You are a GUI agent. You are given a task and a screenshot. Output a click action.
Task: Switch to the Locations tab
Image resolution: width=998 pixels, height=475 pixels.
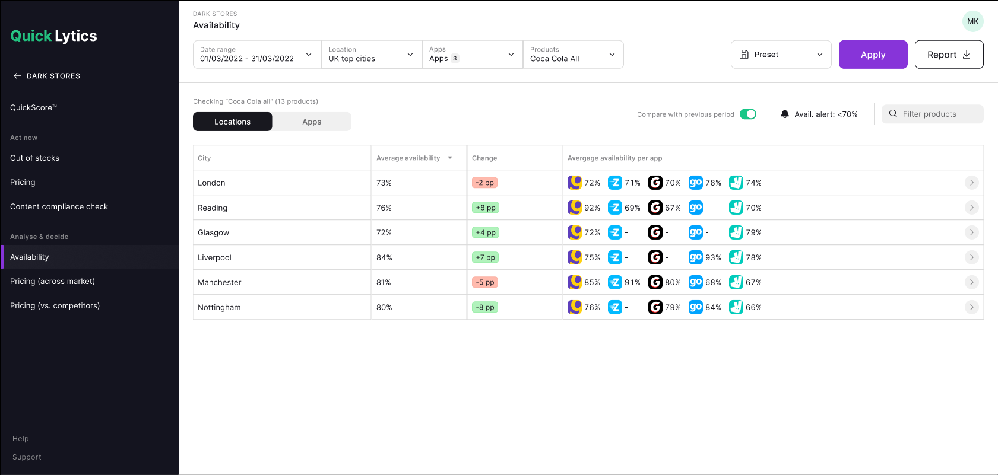click(x=233, y=122)
